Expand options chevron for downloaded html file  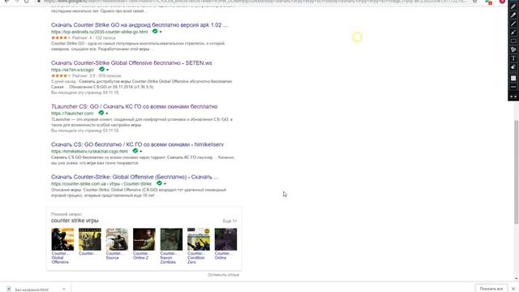(x=63, y=289)
